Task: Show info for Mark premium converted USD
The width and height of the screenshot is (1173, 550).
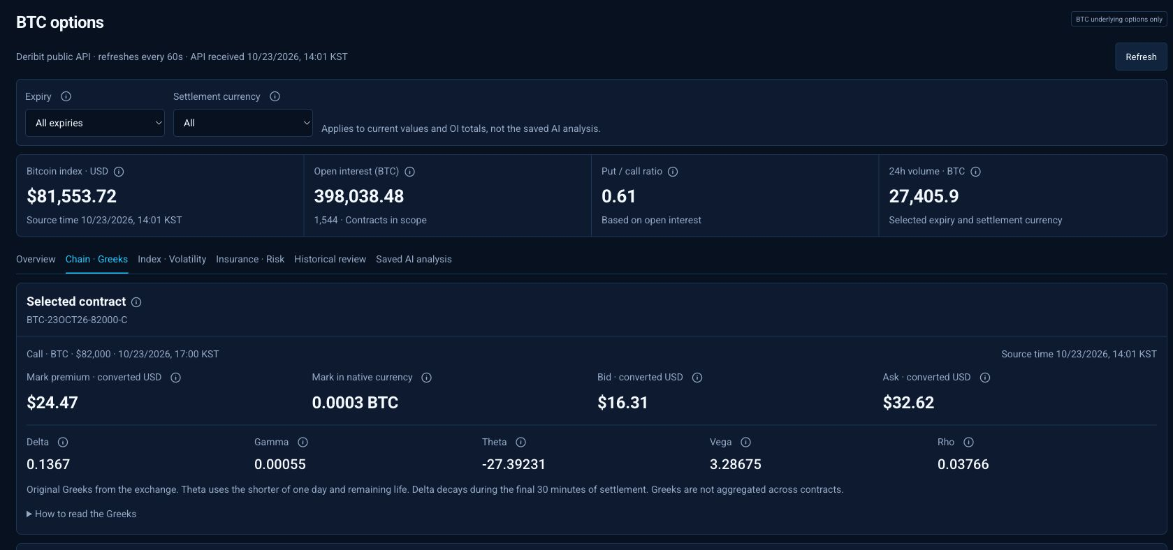Action: click(x=176, y=378)
